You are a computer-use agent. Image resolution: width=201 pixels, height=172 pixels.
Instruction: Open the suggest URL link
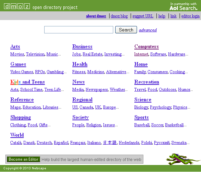[x=143, y=16]
